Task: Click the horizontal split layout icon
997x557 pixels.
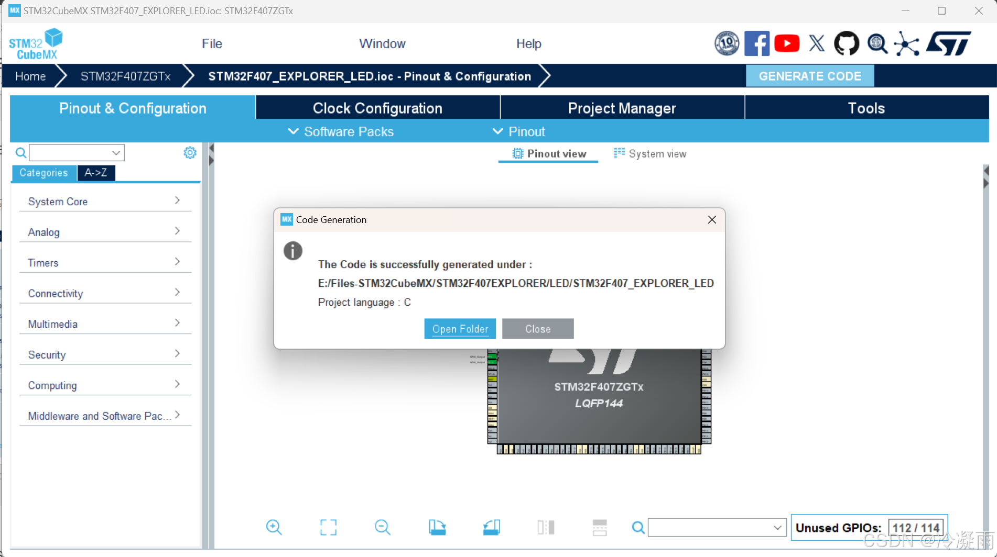Action: (600, 527)
